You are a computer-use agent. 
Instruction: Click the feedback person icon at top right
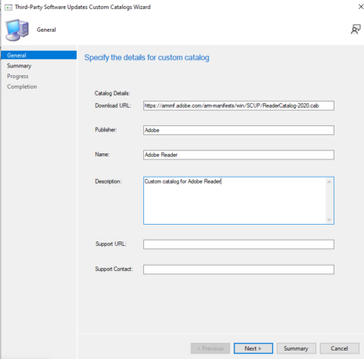pyautogui.click(x=356, y=30)
